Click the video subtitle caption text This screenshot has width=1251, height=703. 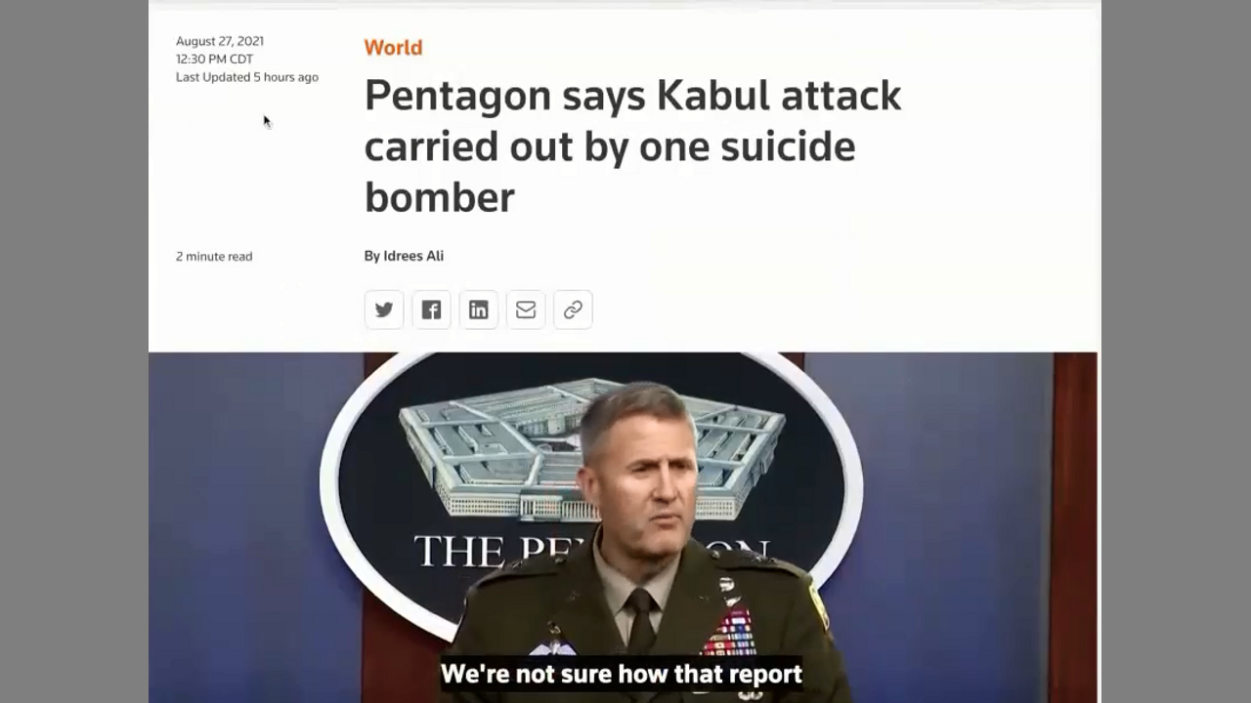click(622, 674)
